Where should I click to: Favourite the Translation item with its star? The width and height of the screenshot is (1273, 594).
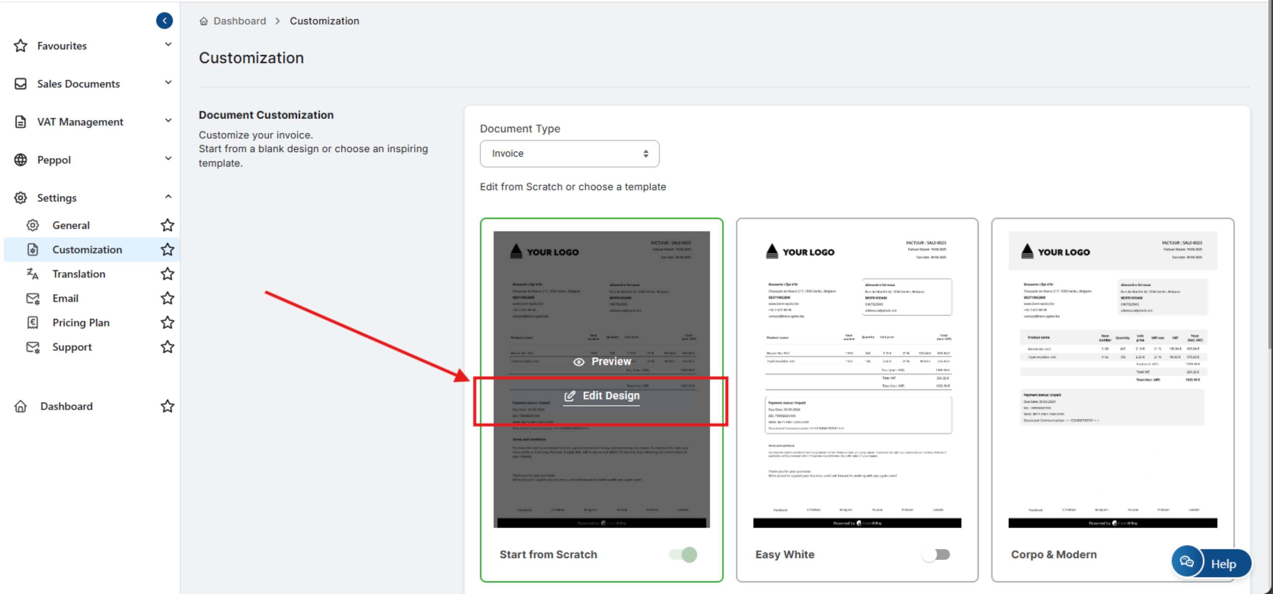(168, 273)
